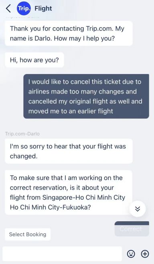Tap the Select Booking button
The image size is (154, 264).
tap(28, 234)
